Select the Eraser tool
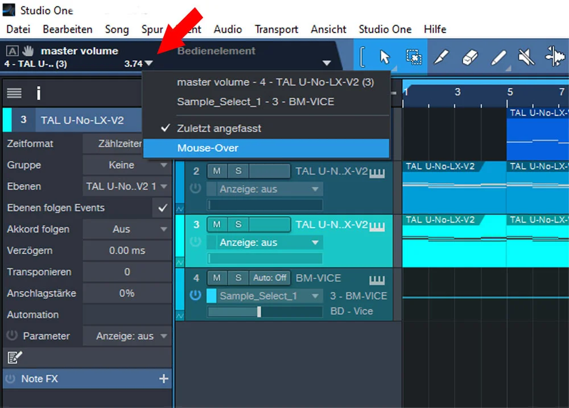Screen dimensions: 569x408 pyautogui.click(x=470, y=57)
